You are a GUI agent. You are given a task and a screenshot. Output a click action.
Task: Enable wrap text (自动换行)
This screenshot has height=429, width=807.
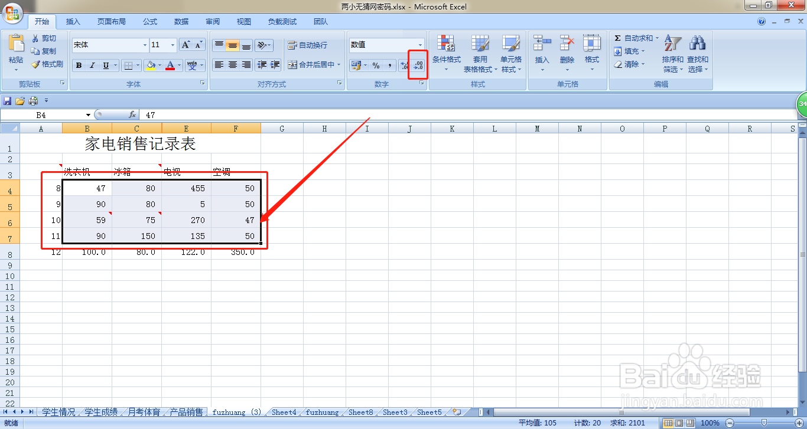307,45
